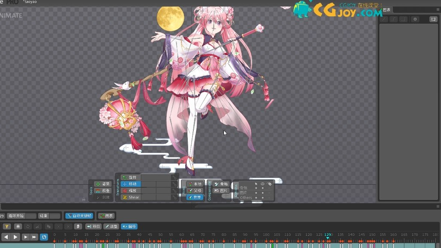The image size is (441, 248).
Task: Toggle the loop/repeat playback icon
Action: click(44, 237)
